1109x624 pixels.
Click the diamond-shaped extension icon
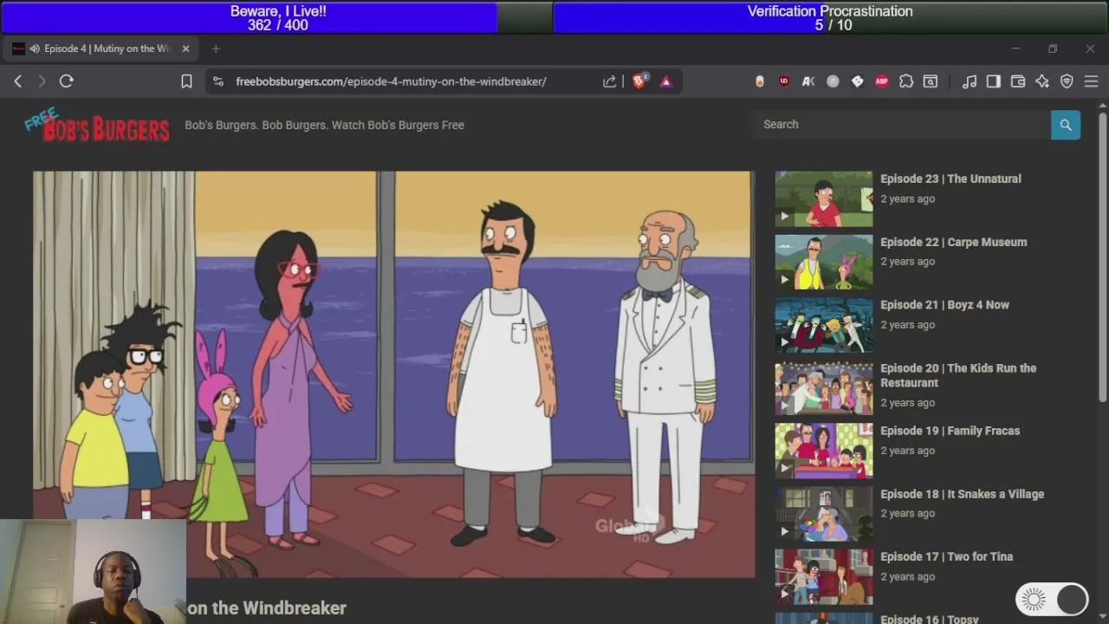tap(857, 81)
